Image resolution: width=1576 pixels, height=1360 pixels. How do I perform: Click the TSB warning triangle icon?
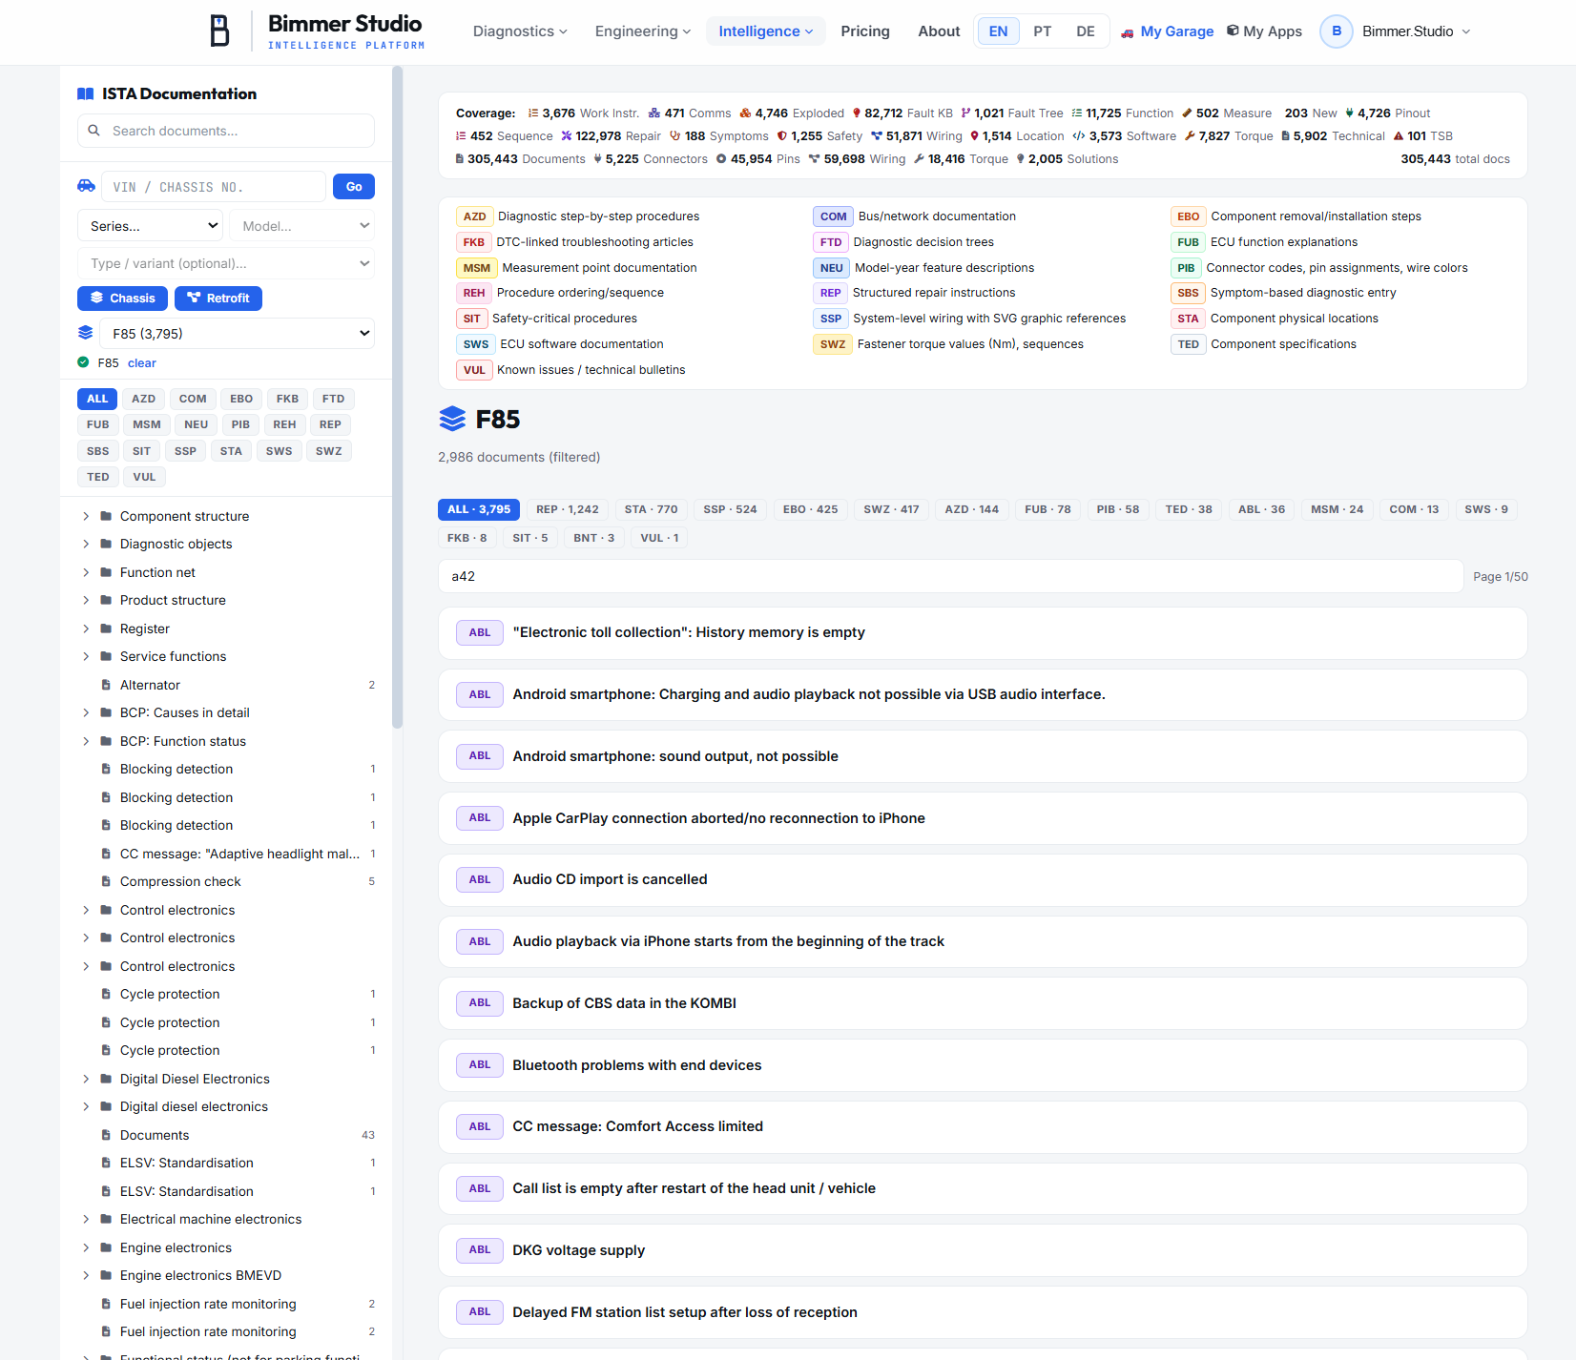[x=1399, y=136]
